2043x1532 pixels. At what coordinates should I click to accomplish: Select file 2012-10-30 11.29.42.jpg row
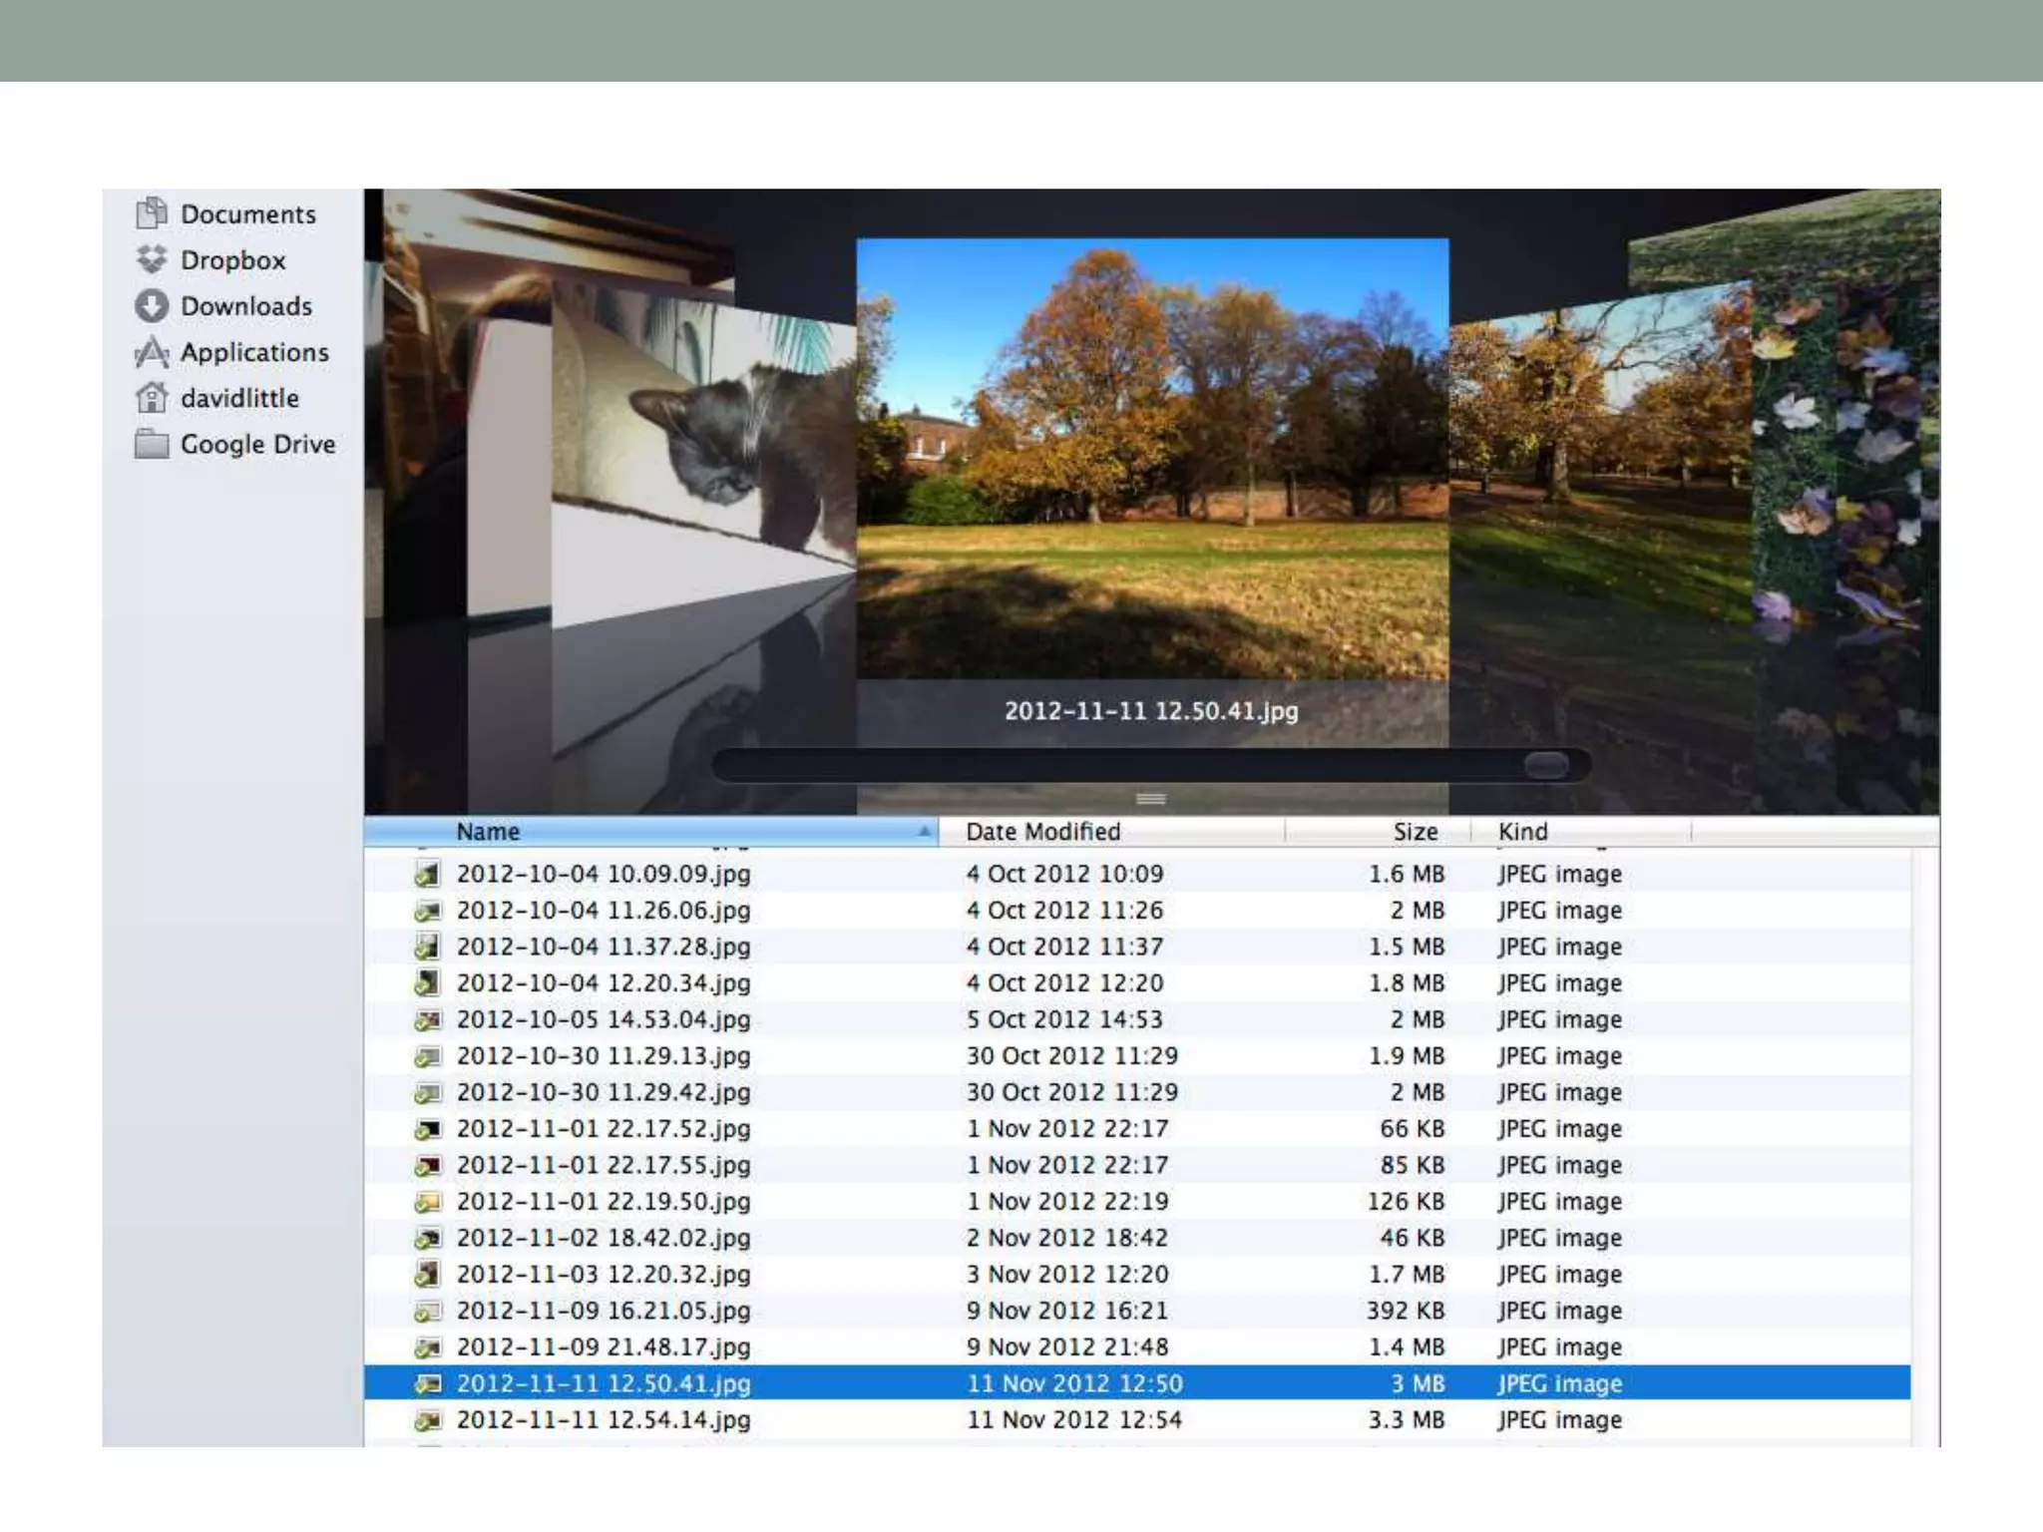(604, 1092)
